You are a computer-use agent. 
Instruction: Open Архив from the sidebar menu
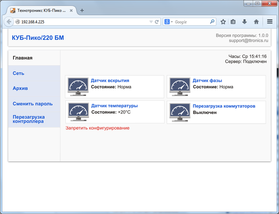(x=20, y=88)
